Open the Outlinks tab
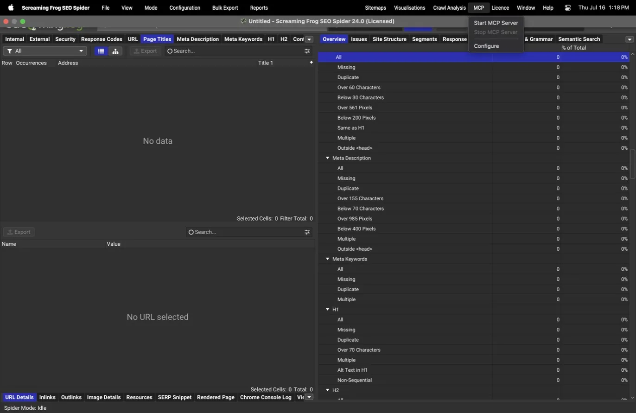The height and width of the screenshot is (413, 636). tap(71, 397)
